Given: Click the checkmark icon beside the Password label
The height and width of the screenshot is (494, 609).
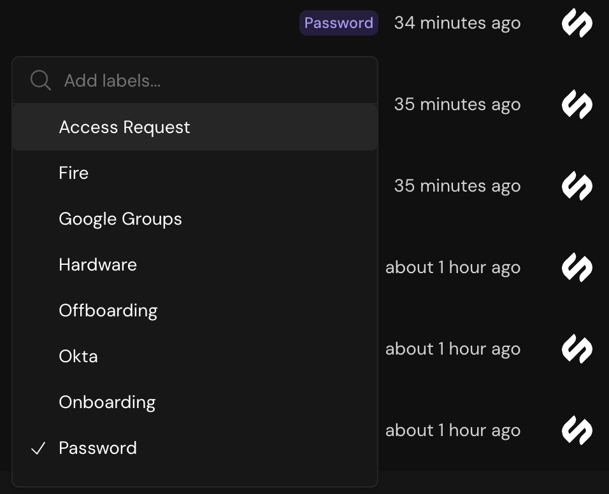Looking at the screenshot, I should point(38,448).
